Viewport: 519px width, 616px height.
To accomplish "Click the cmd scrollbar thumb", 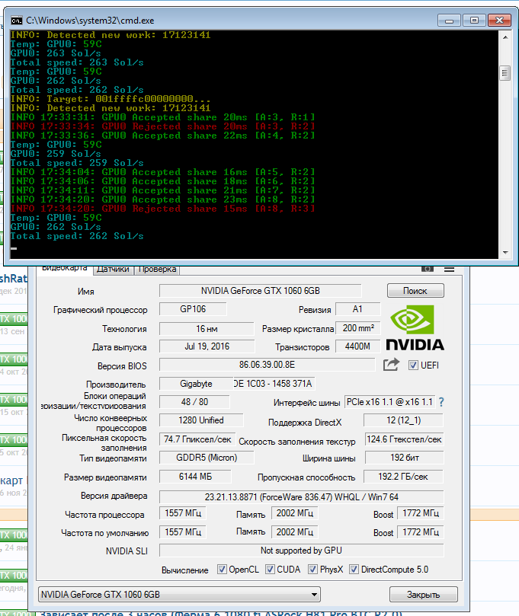I will (x=505, y=73).
